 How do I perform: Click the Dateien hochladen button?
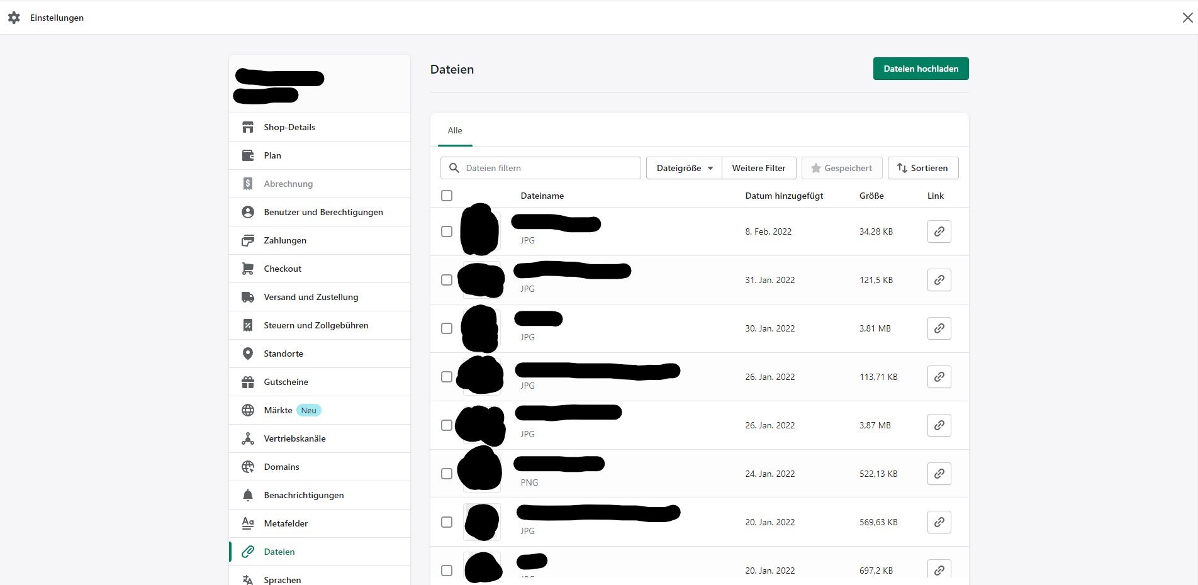tap(921, 69)
